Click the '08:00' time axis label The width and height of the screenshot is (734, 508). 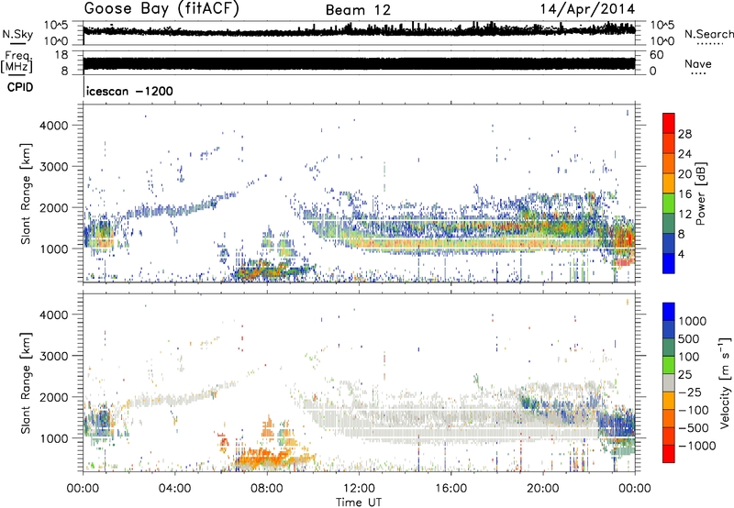[267, 489]
